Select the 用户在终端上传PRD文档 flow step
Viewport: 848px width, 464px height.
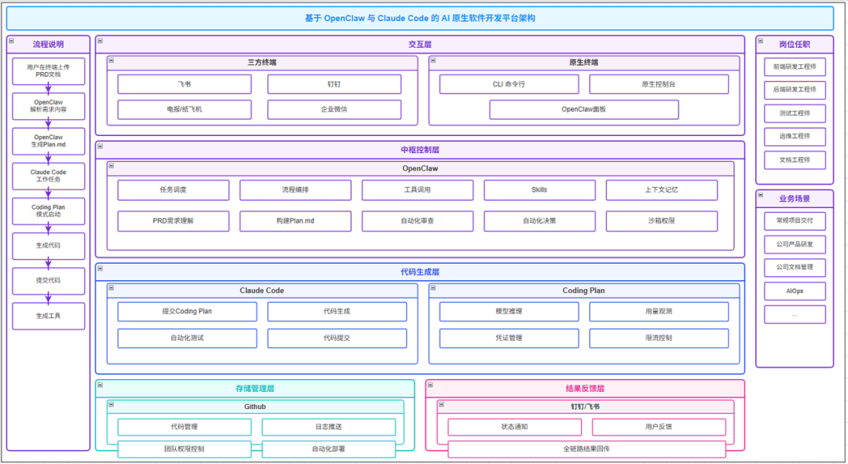pyautogui.click(x=48, y=71)
